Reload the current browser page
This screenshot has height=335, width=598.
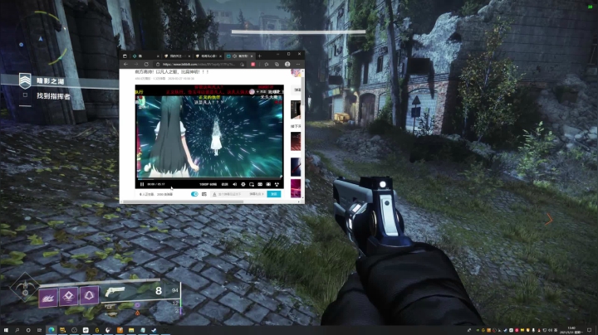click(x=146, y=65)
